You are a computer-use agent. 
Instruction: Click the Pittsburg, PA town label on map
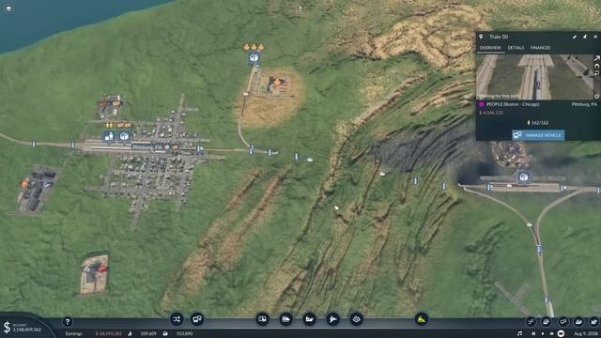pyautogui.click(x=147, y=147)
